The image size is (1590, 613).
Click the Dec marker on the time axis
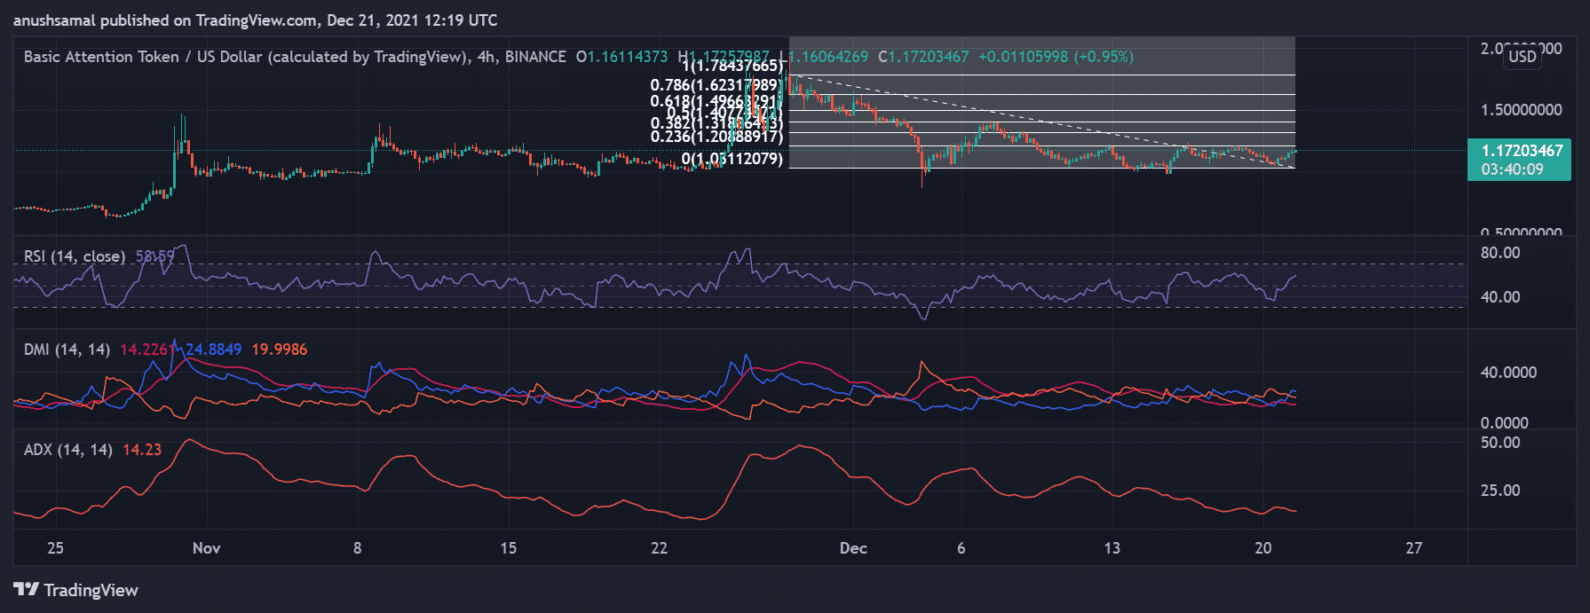[852, 548]
